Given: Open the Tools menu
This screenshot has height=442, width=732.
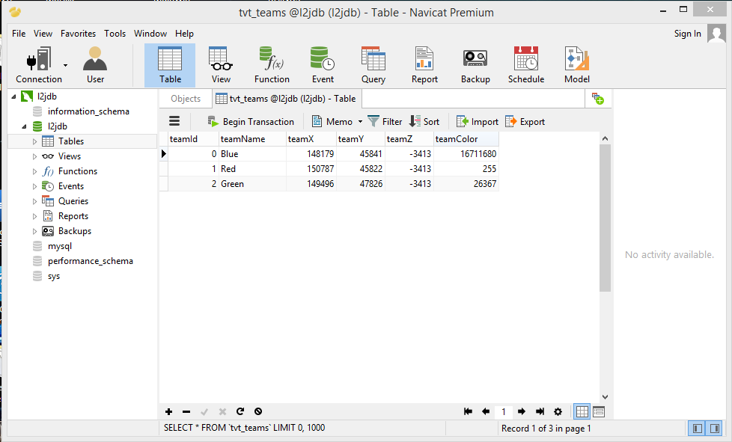Looking at the screenshot, I should 115,34.
